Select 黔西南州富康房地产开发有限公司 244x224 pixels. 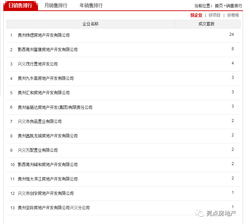click(x=48, y=49)
